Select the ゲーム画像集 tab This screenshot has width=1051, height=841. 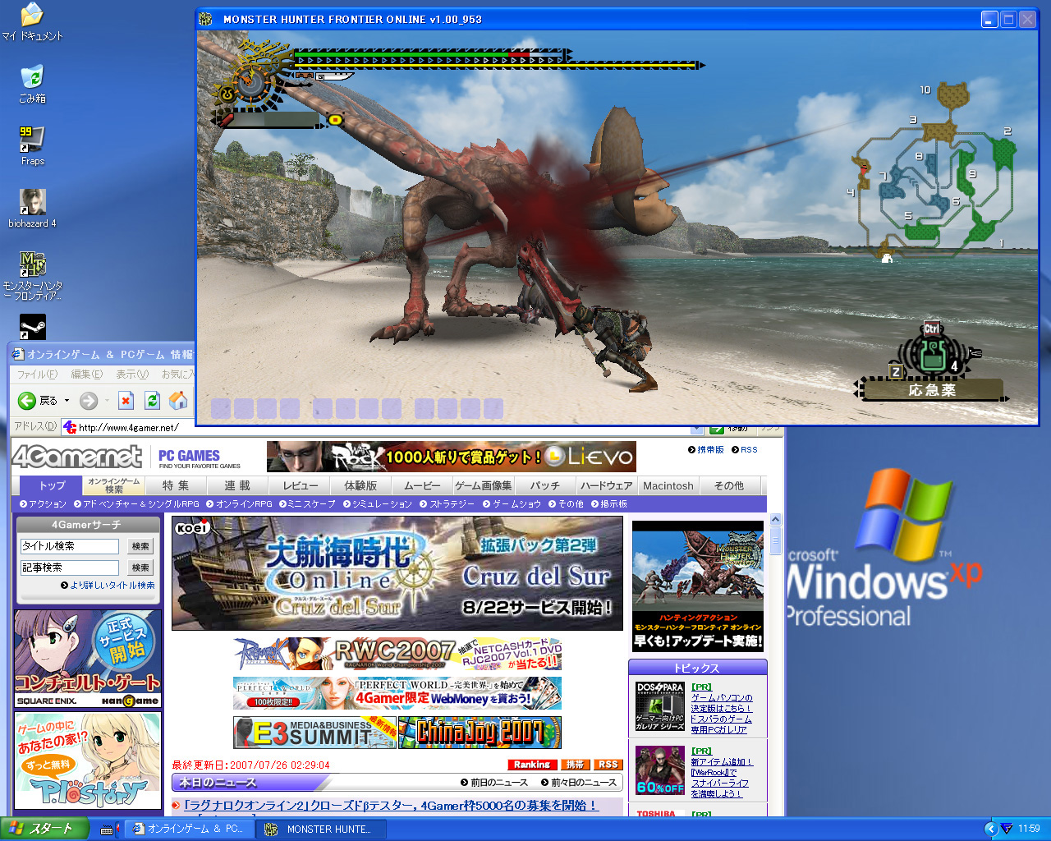coord(483,485)
